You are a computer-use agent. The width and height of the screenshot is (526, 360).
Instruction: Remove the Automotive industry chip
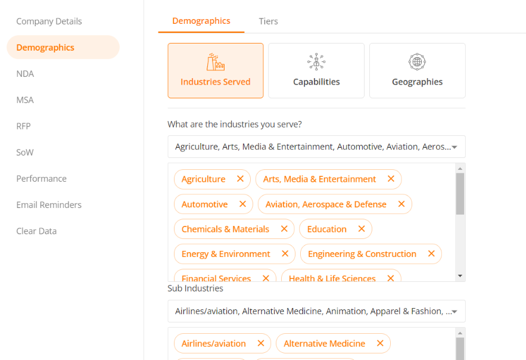pos(242,204)
